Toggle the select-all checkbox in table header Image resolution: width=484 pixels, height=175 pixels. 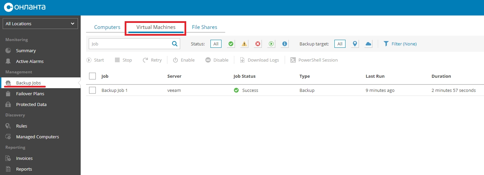tap(92, 76)
